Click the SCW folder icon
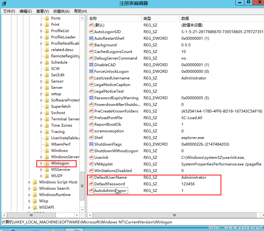The width and height of the screenshot is (264, 231). coord(47,68)
